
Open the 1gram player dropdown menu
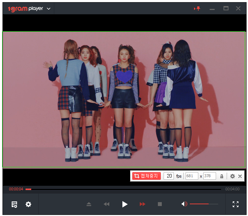tap(49, 9)
